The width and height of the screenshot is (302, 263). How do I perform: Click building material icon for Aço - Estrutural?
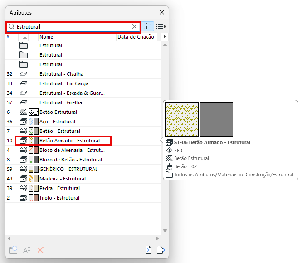[x=24, y=122]
